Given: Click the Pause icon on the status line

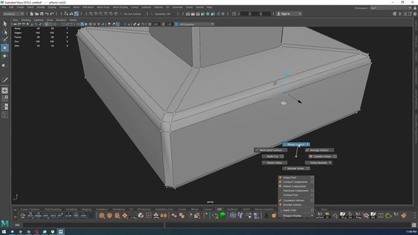Looking at the screenshot, I should point(223,14).
